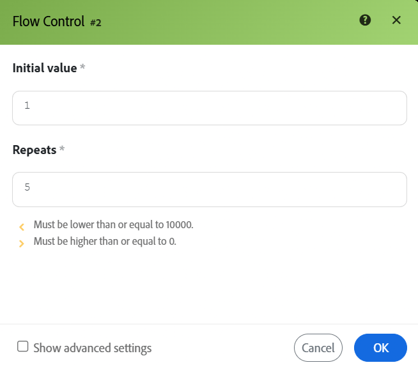Screen dimensions: 418x365
Task: Click the orange greater-than validation icon
Action: [x=22, y=244]
